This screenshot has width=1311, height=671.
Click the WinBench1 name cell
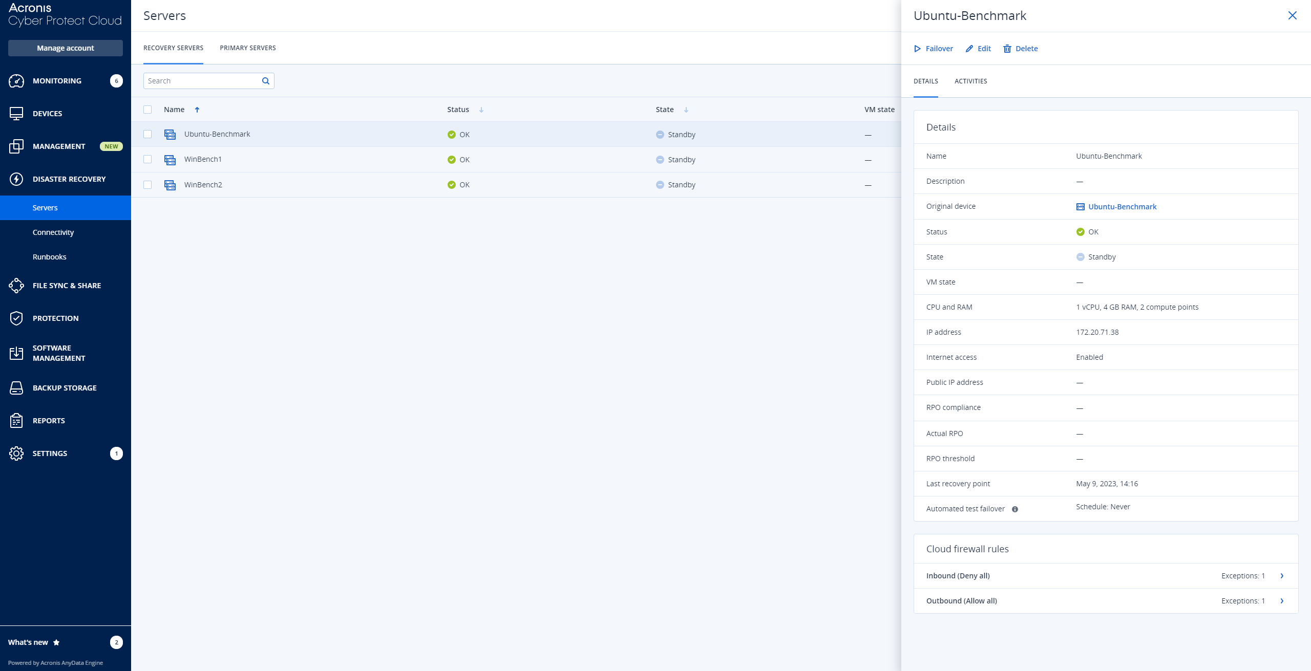[x=203, y=159]
